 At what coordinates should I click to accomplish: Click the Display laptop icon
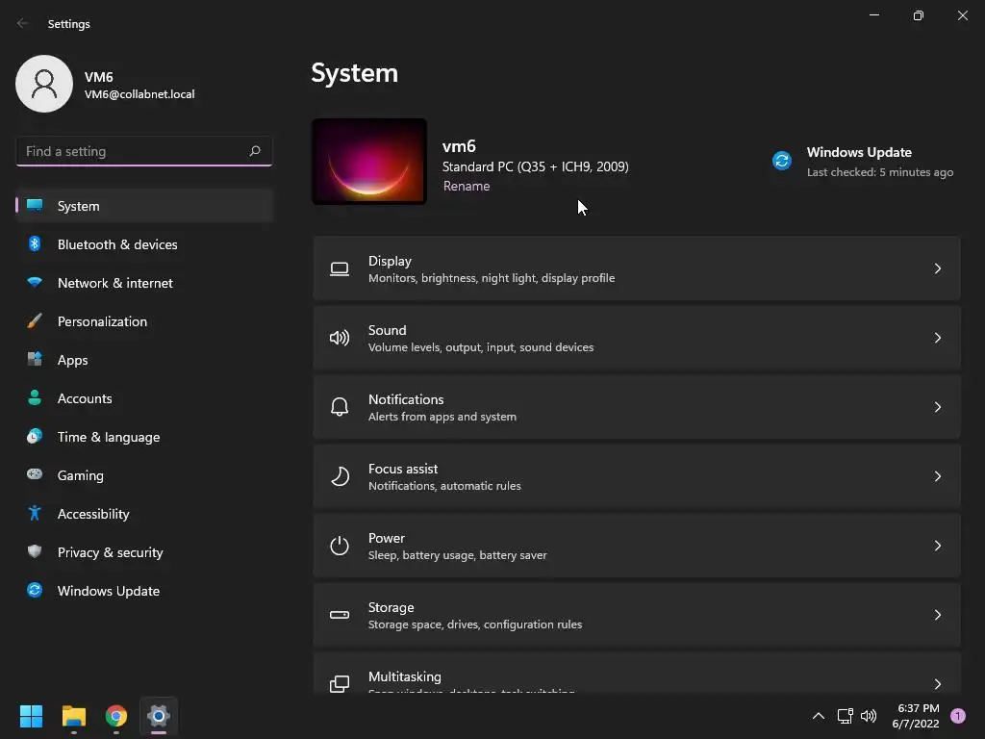pos(340,269)
